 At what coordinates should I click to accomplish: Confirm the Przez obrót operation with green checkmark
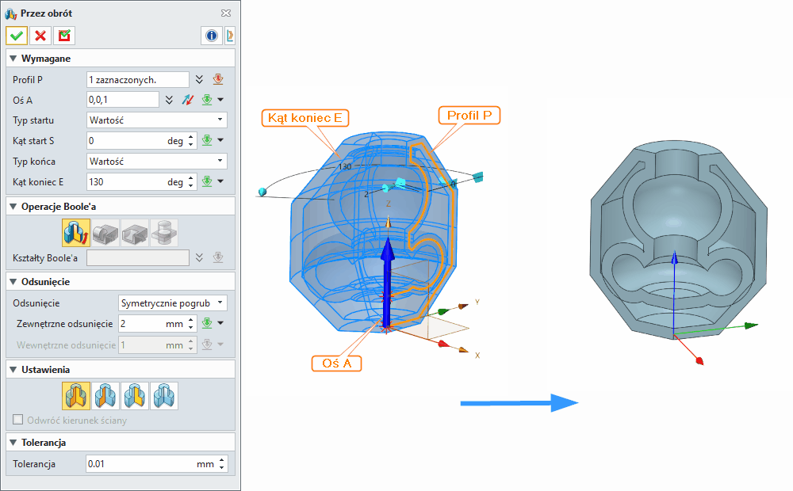pos(16,36)
